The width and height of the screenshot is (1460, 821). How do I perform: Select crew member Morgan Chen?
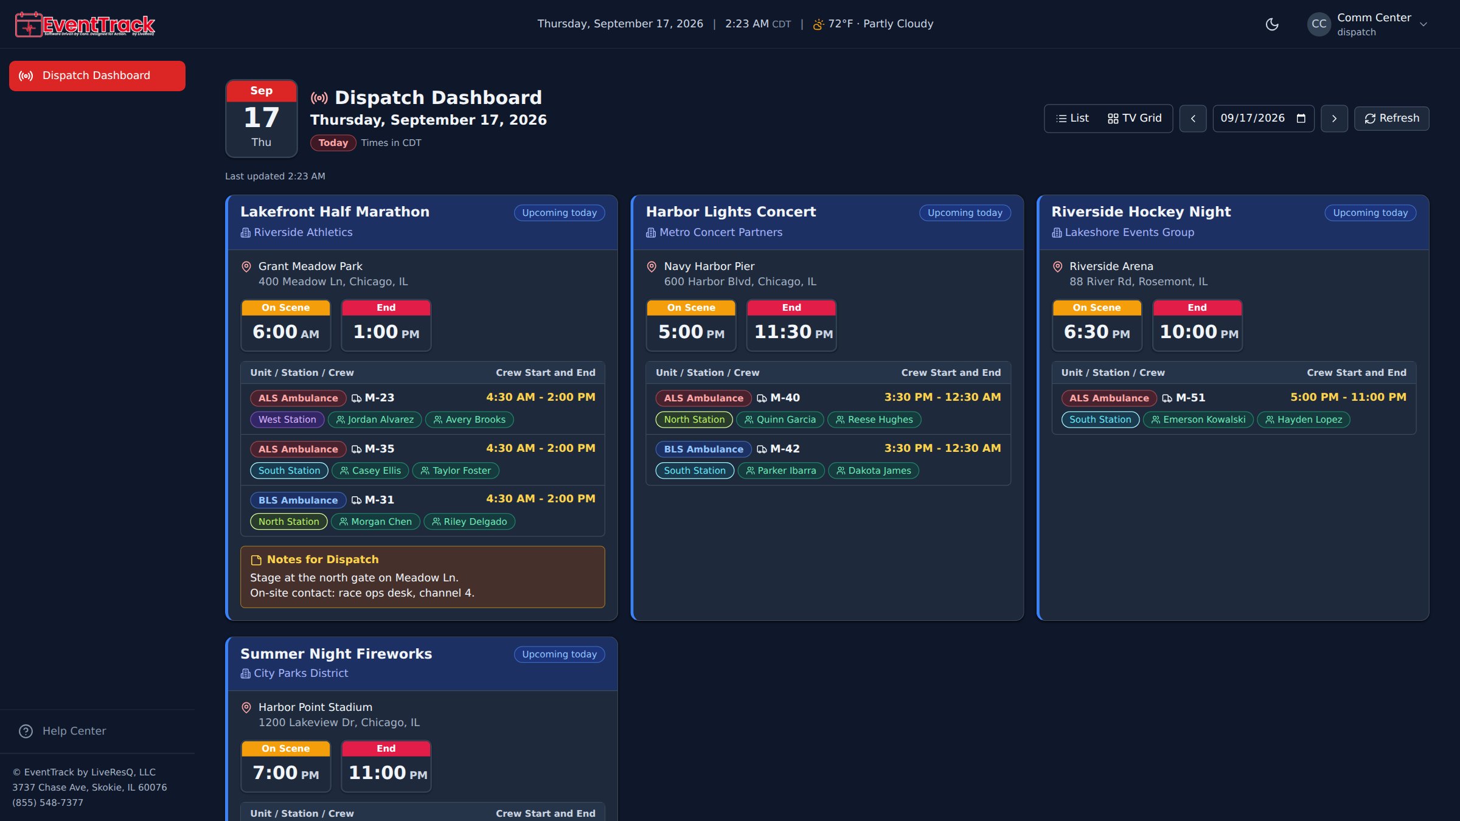(375, 522)
